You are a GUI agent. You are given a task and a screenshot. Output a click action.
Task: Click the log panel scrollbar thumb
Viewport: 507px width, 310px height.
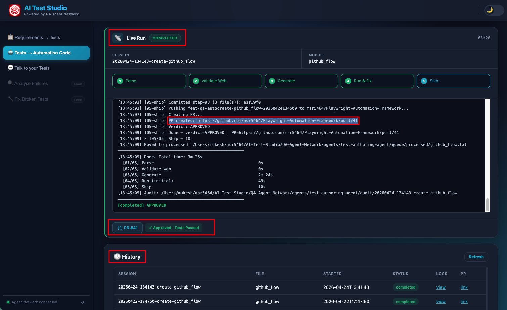[x=488, y=205]
